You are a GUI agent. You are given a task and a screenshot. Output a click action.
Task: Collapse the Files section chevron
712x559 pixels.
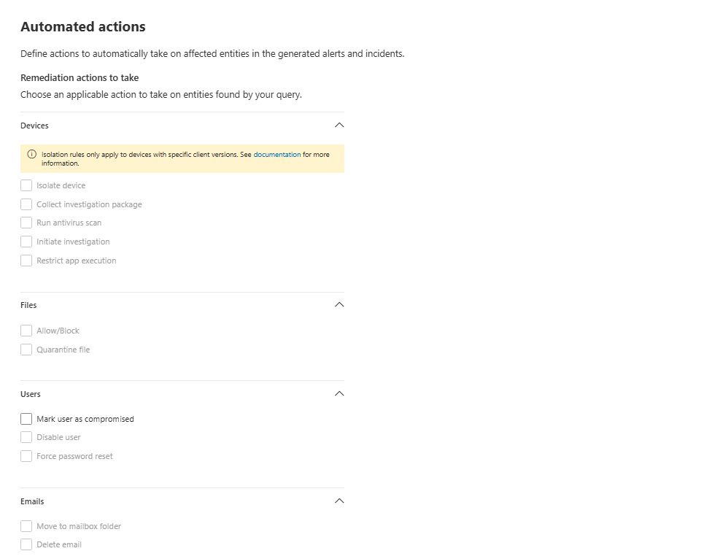click(338, 304)
